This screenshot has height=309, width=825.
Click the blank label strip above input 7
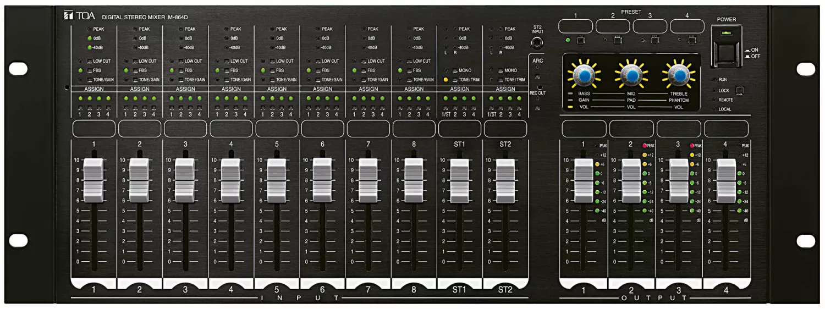(x=368, y=129)
